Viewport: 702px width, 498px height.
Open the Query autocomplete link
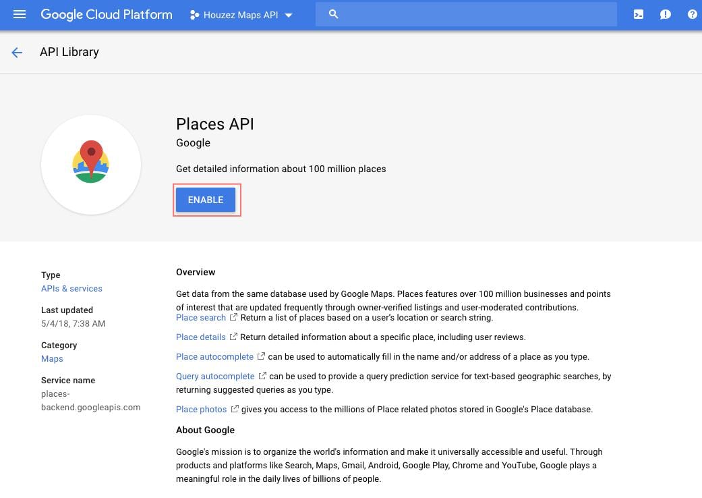[215, 376]
